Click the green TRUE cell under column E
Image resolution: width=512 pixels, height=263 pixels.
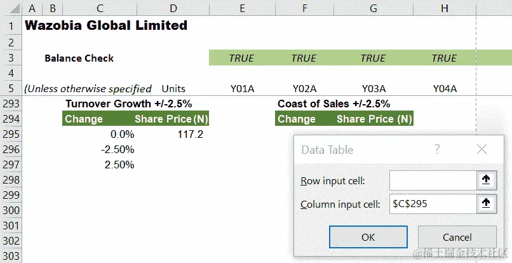tap(241, 58)
